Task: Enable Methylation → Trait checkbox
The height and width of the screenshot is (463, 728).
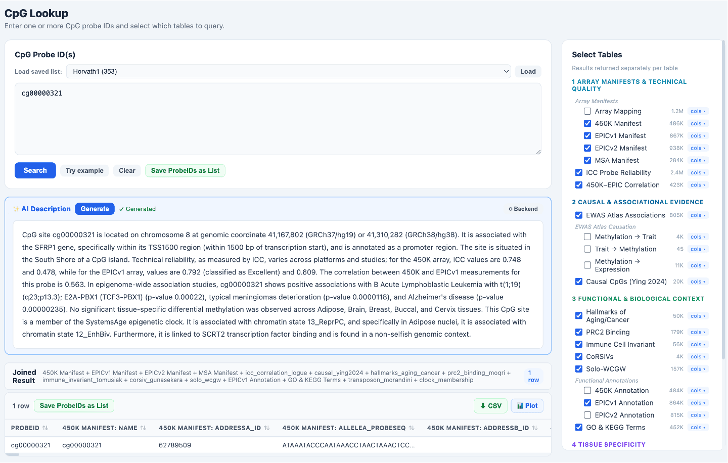Action: [587, 237]
